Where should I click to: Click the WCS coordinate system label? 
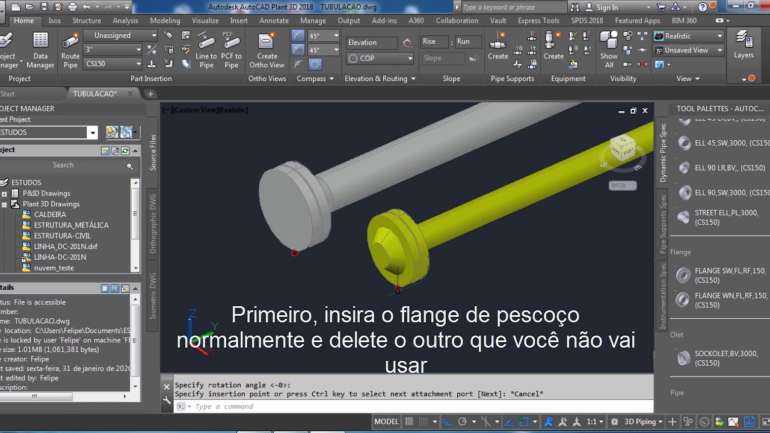coord(622,185)
